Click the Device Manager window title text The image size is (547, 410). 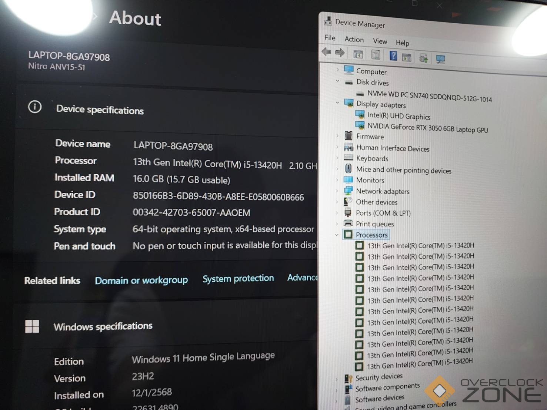coord(360,23)
